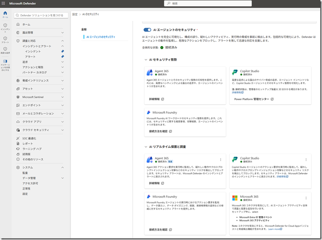
Task: Expand クラウド アプリ menu chevron
Action: point(62,122)
